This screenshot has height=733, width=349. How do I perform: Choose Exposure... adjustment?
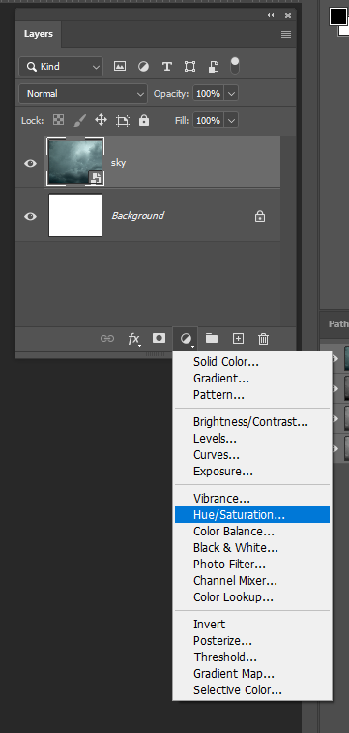[252, 472]
